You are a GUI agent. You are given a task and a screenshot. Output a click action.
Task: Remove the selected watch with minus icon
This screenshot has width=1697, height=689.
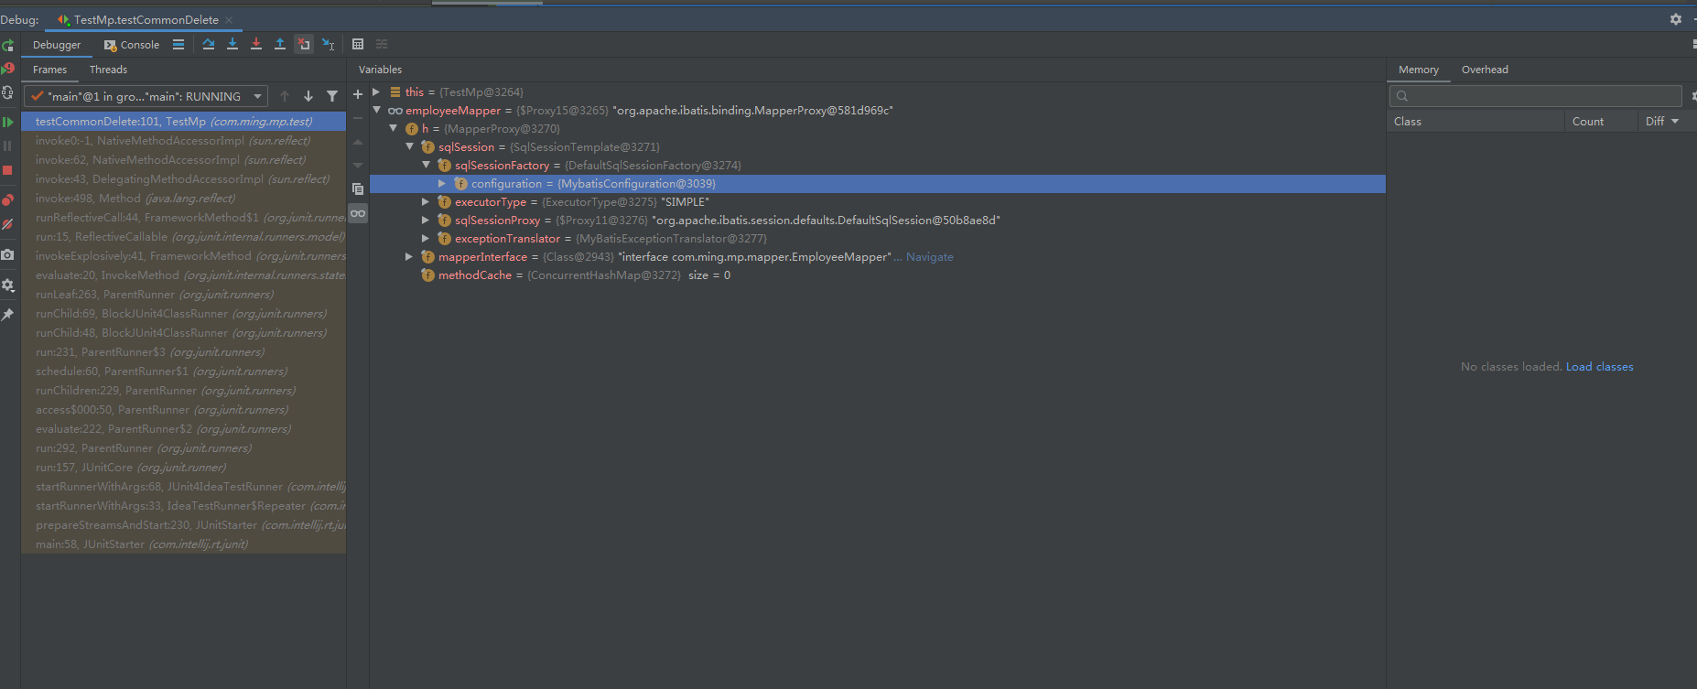358,118
